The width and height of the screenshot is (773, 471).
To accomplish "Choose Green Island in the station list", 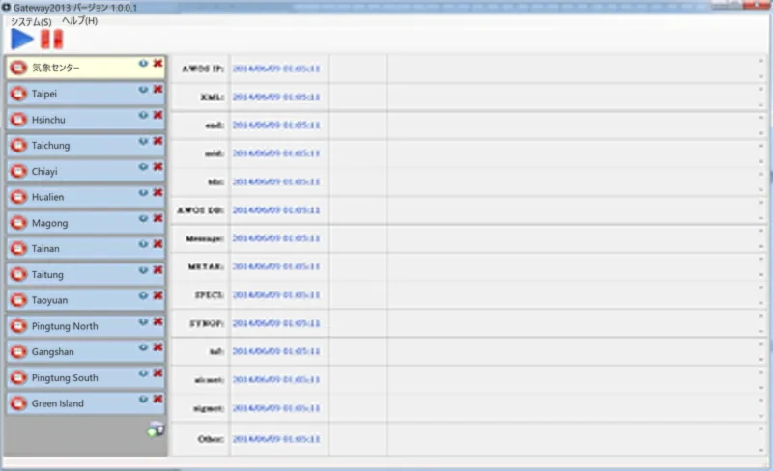I will [86, 403].
